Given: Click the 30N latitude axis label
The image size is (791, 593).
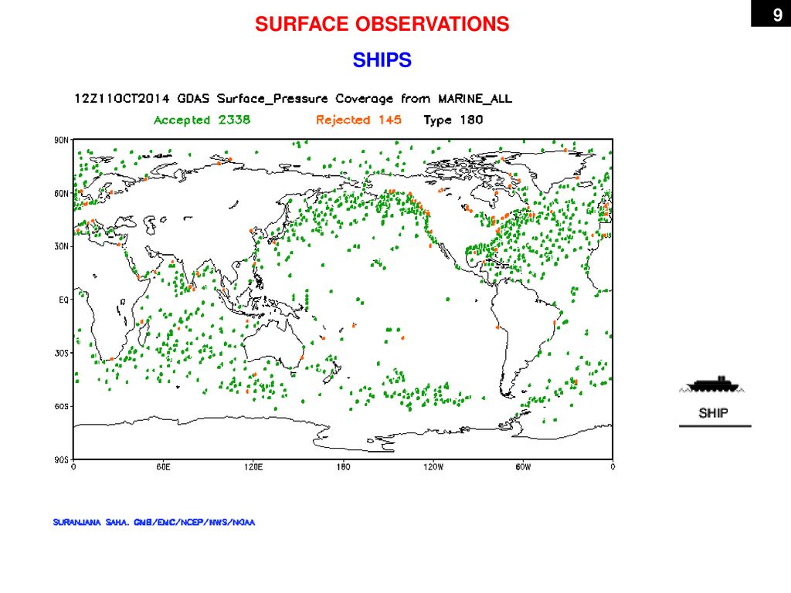Looking at the screenshot, I should pos(62,246).
